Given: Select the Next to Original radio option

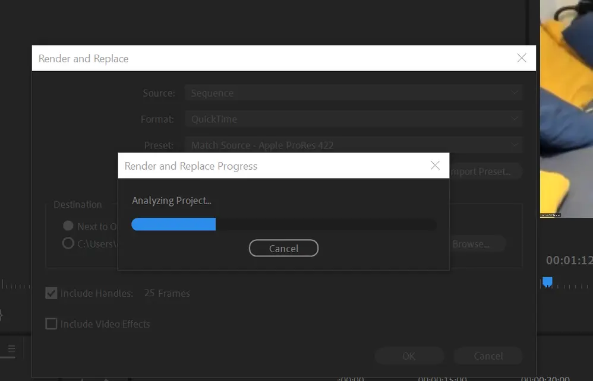Looking at the screenshot, I should tap(68, 226).
